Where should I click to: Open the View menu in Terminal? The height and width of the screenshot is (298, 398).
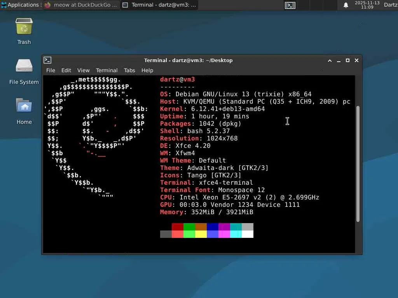point(83,70)
